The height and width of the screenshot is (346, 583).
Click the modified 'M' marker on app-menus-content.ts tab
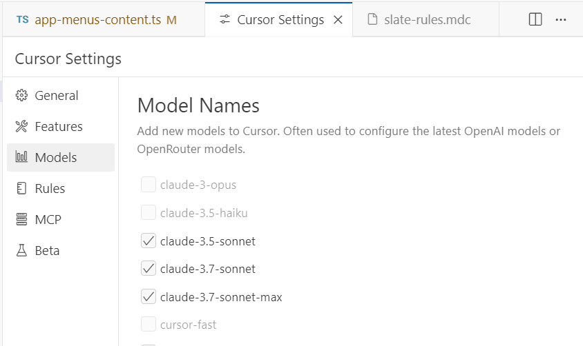pyautogui.click(x=171, y=20)
